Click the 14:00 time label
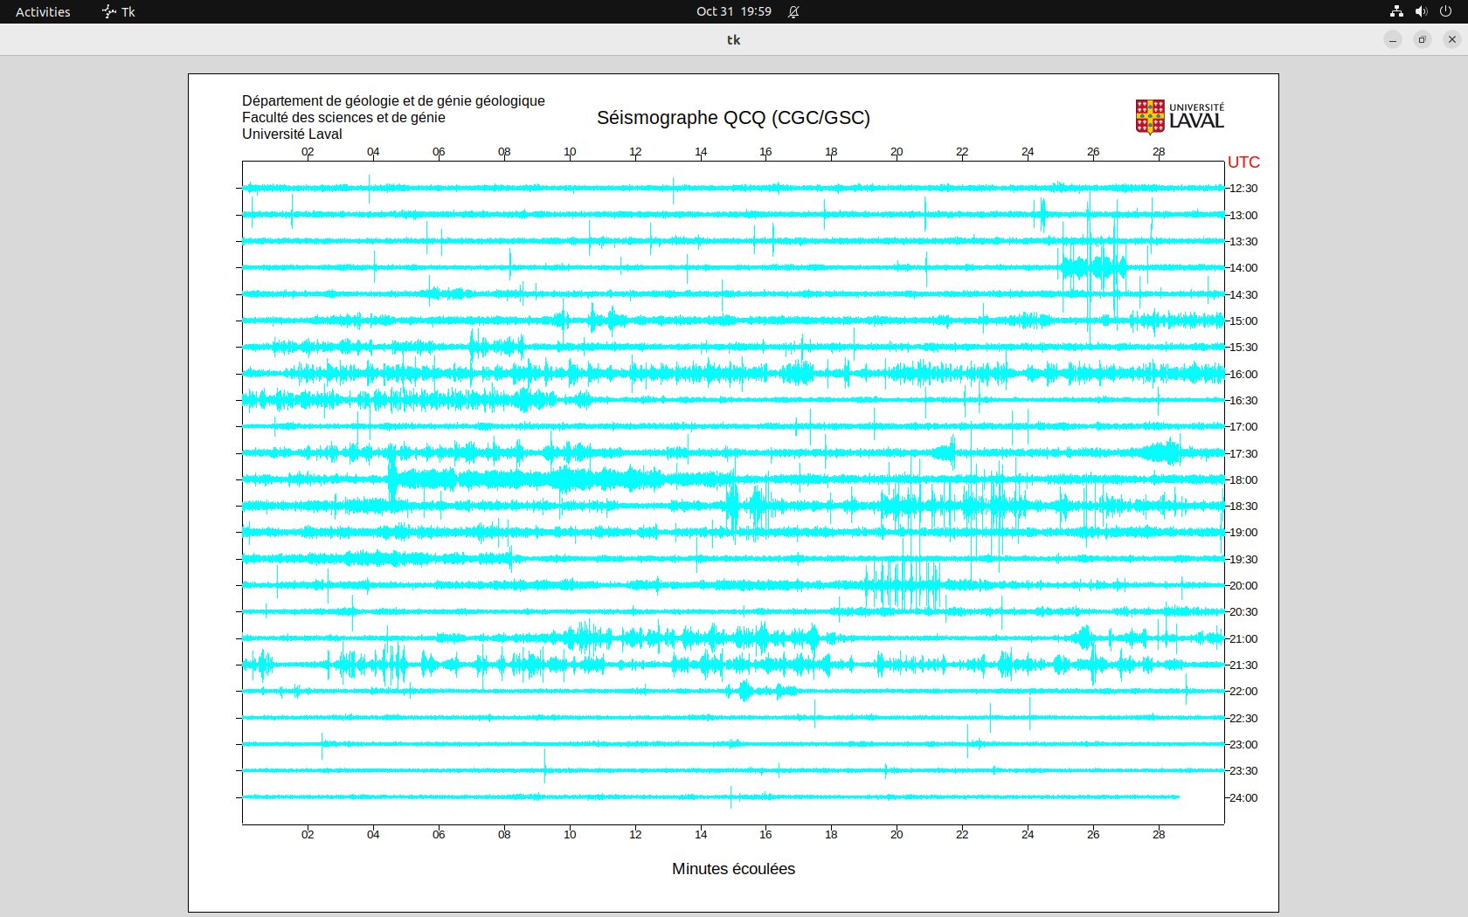The width and height of the screenshot is (1468, 917). point(1243,268)
